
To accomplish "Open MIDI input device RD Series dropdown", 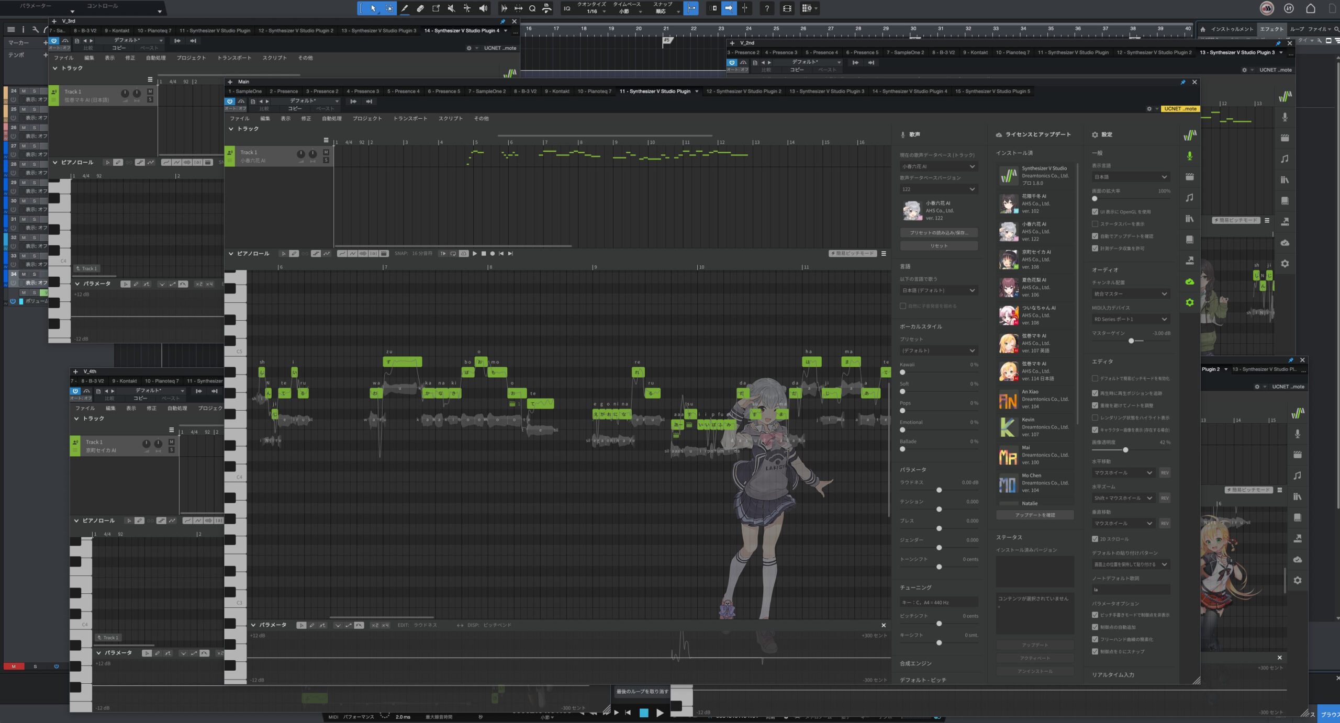I will point(1130,319).
